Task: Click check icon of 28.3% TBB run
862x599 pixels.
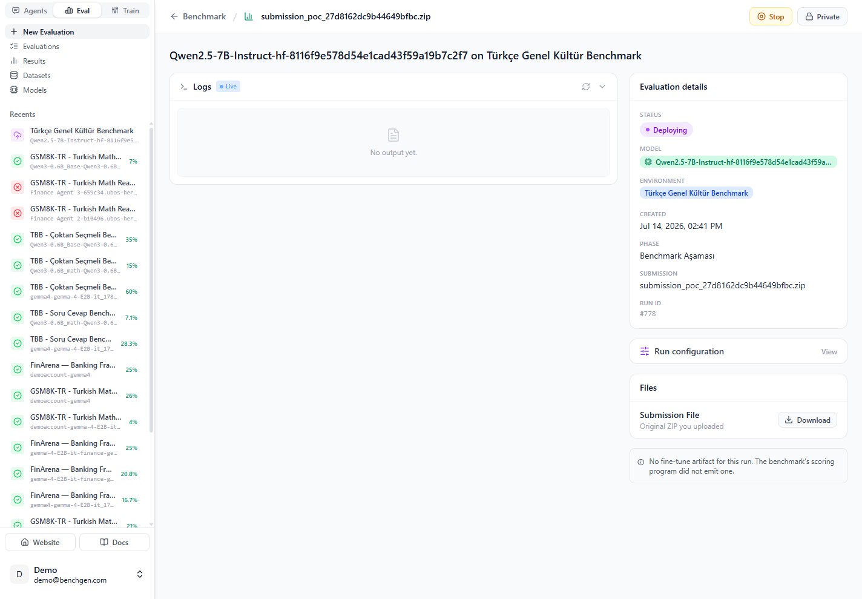Action: tap(18, 343)
